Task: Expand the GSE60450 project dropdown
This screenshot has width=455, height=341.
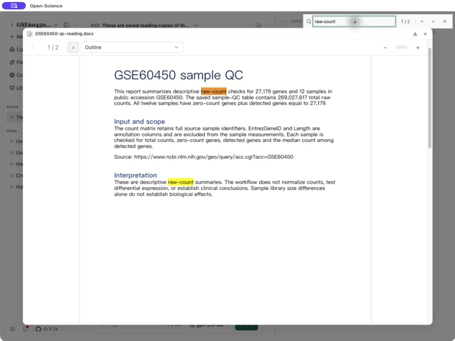Action: point(56,25)
